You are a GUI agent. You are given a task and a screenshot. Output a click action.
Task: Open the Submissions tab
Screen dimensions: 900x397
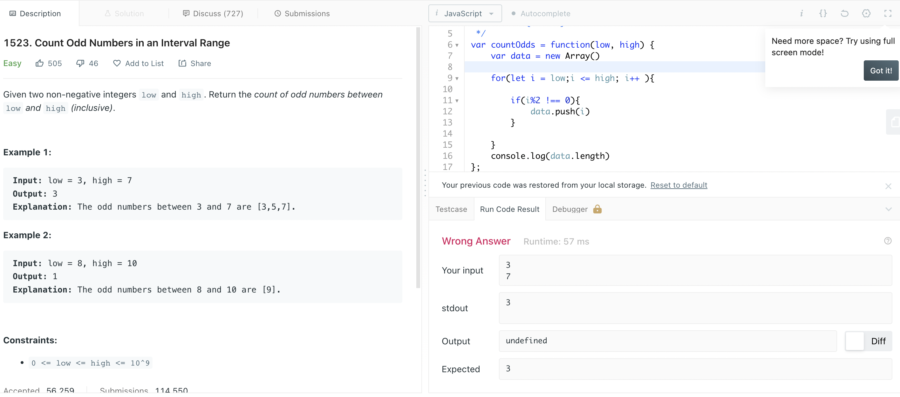tap(302, 13)
